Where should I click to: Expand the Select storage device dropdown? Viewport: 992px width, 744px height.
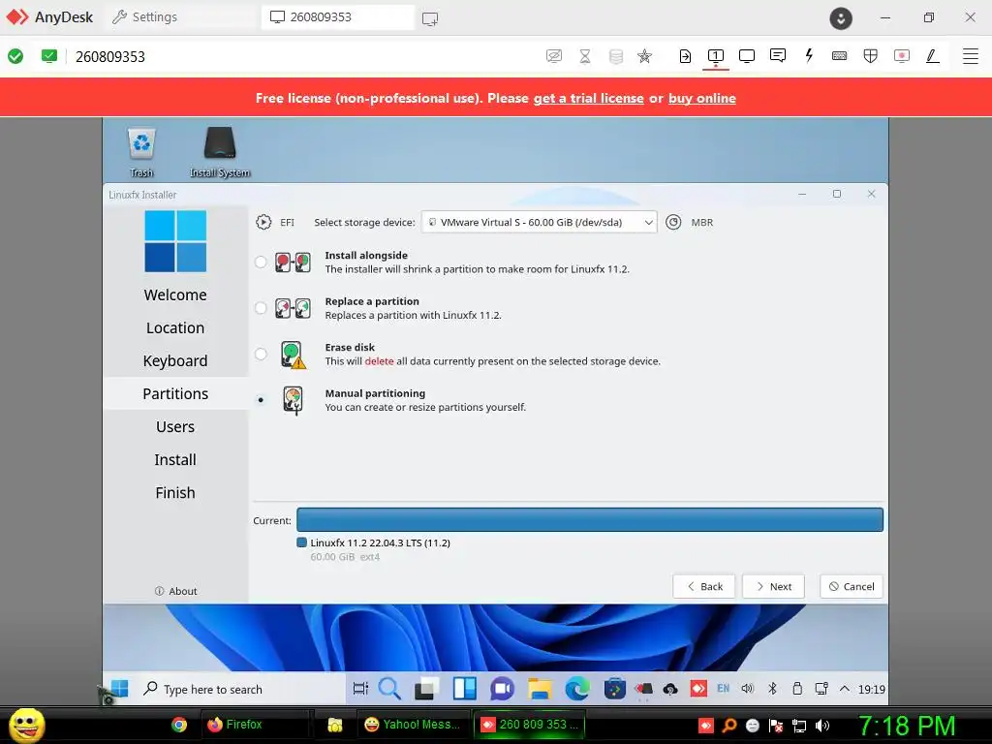tap(539, 222)
